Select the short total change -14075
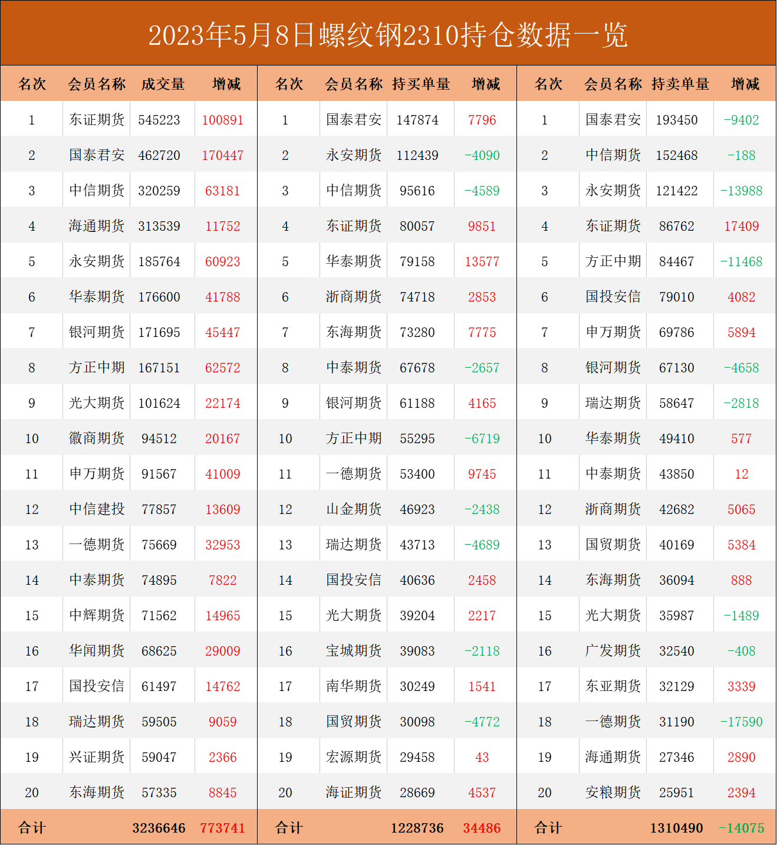This screenshot has width=777, height=845. pos(742,828)
